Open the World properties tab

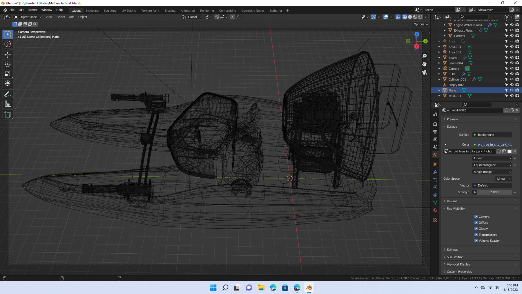435,155
